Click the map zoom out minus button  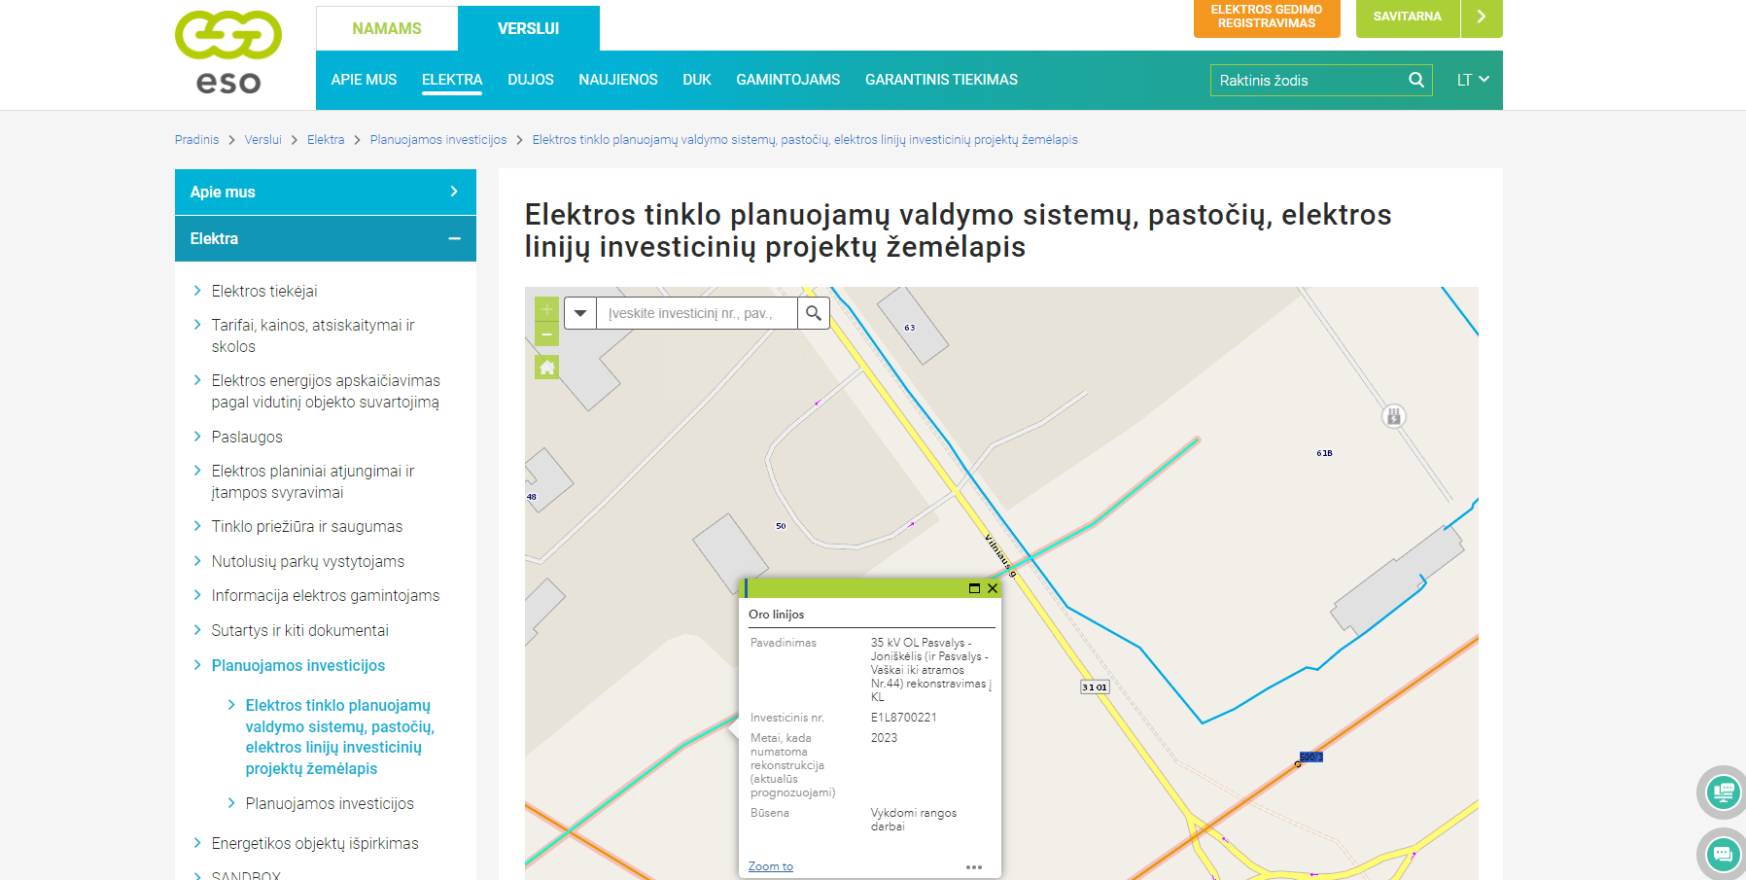coord(546,334)
